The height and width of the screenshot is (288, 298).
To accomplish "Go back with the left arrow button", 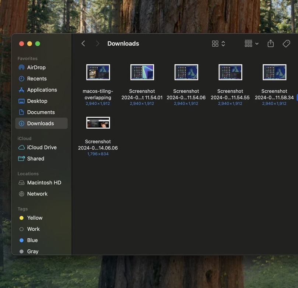I will pyautogui.click(x=83, y=43).
